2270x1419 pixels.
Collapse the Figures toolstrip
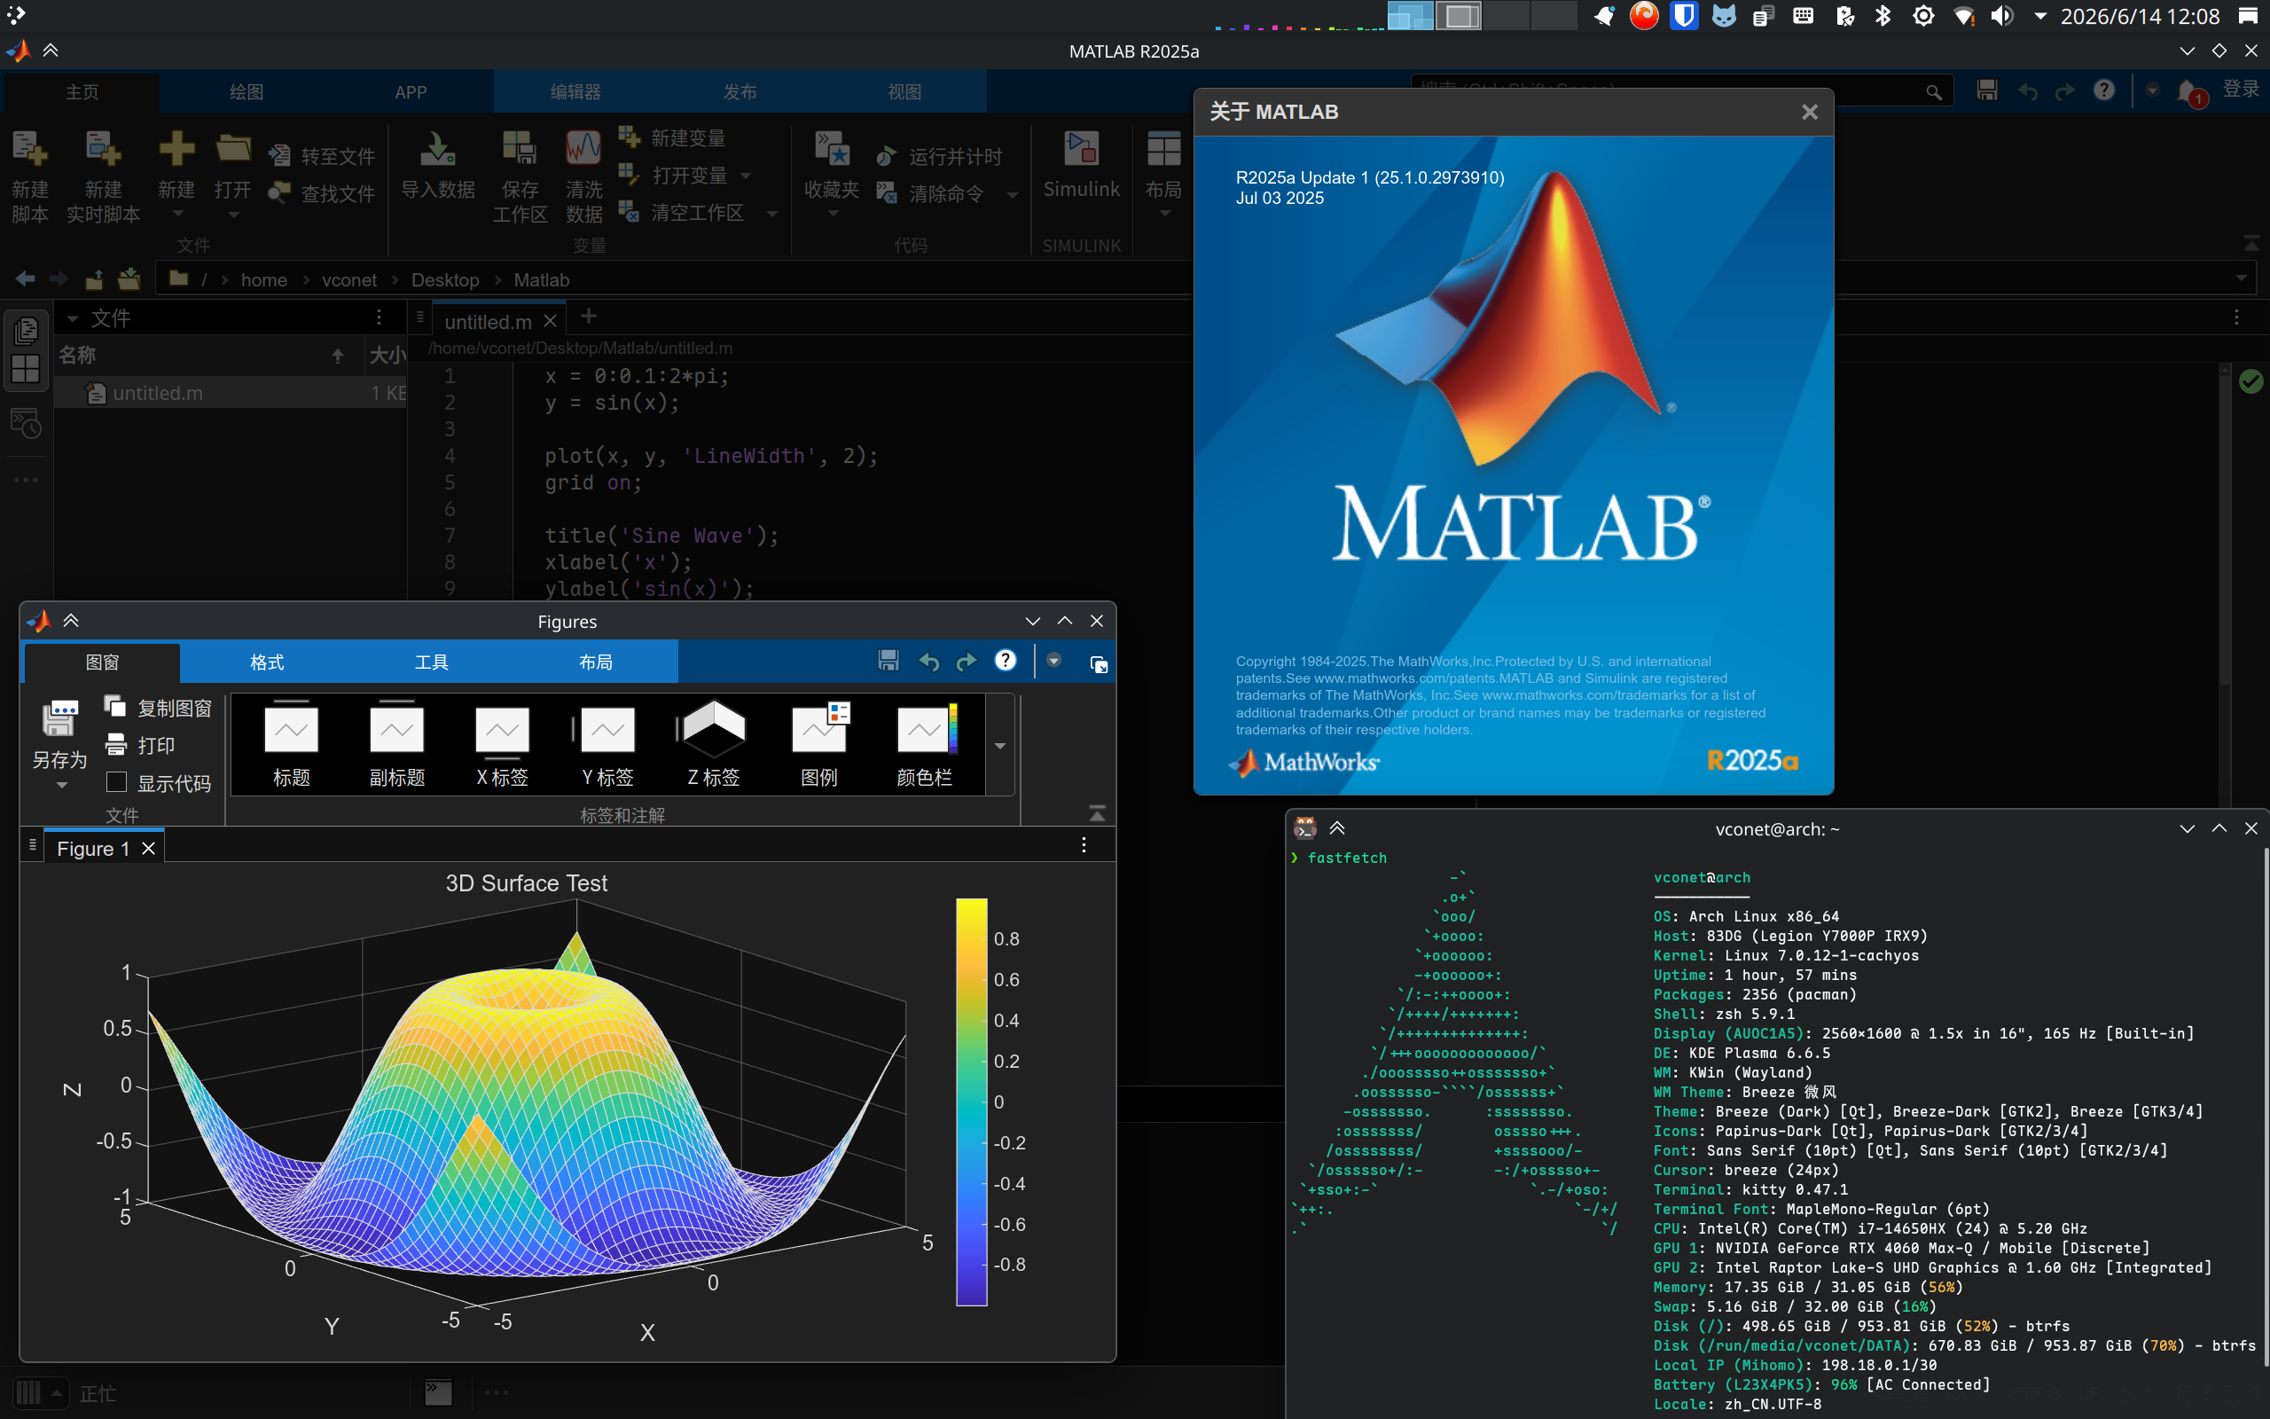click(x=1097, y=812)
